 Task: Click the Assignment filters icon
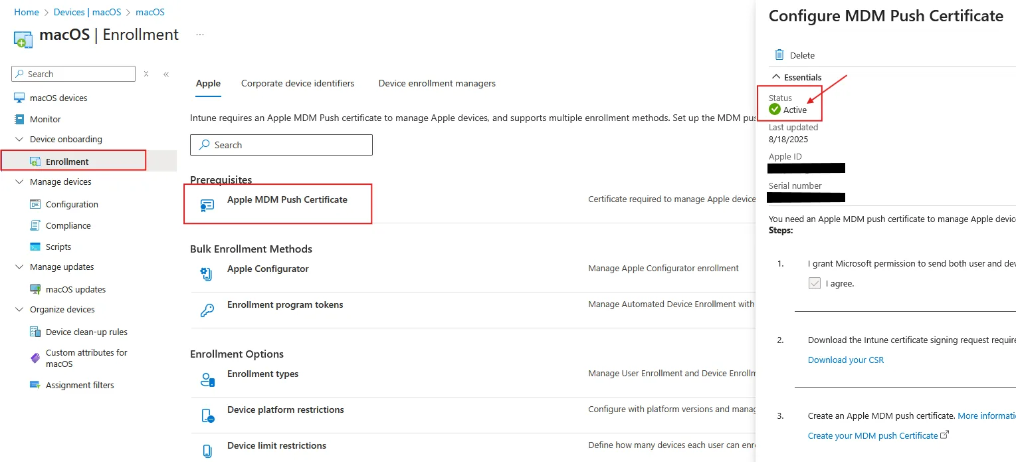35,385
